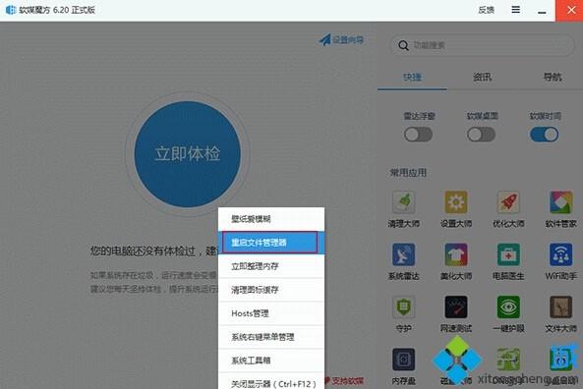Focus the 功能搜索 search box
The width and height of the screenshot is (583, 389).
coord(482,45)
